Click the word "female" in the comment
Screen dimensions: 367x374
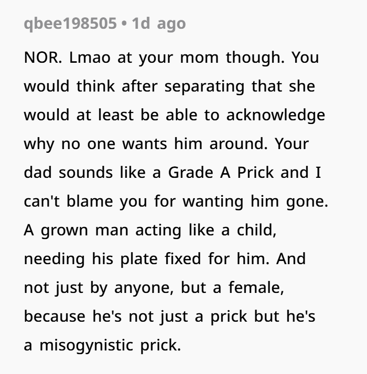pos(256,288)
